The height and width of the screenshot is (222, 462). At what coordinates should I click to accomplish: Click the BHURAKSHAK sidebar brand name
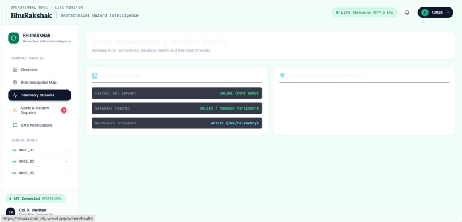[x=37, y=36]
